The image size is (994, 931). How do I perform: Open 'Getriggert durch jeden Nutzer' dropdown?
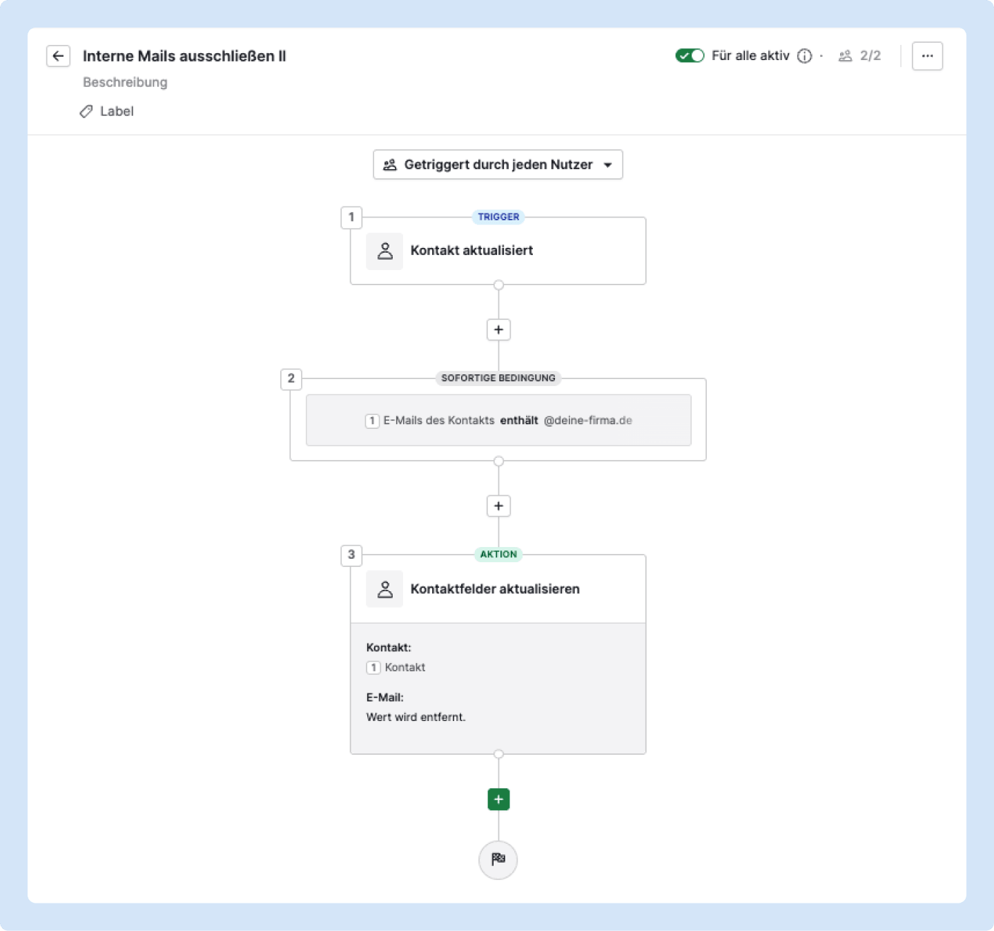tap(498, 164)
